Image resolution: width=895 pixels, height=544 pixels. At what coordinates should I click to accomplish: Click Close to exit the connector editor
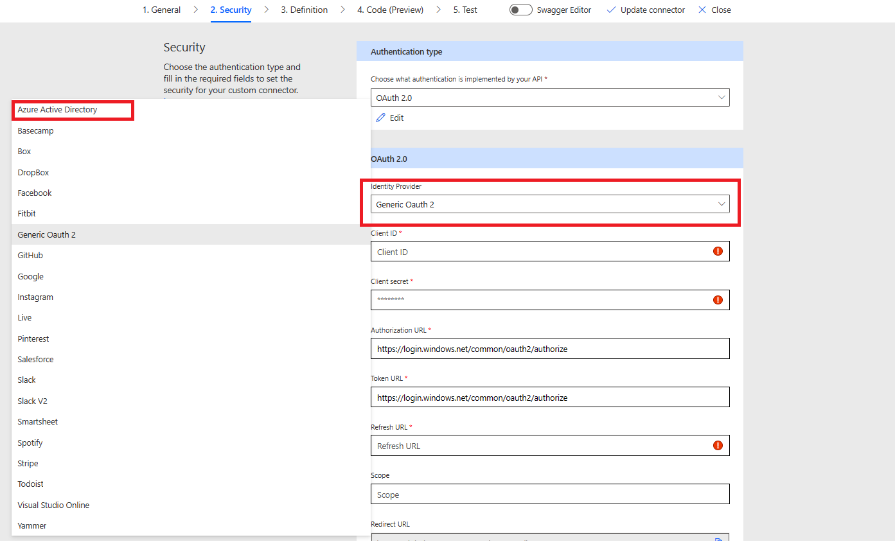720,10
